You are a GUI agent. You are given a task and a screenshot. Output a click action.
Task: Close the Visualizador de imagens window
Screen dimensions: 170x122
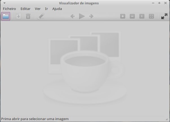(x=165, y=3)
